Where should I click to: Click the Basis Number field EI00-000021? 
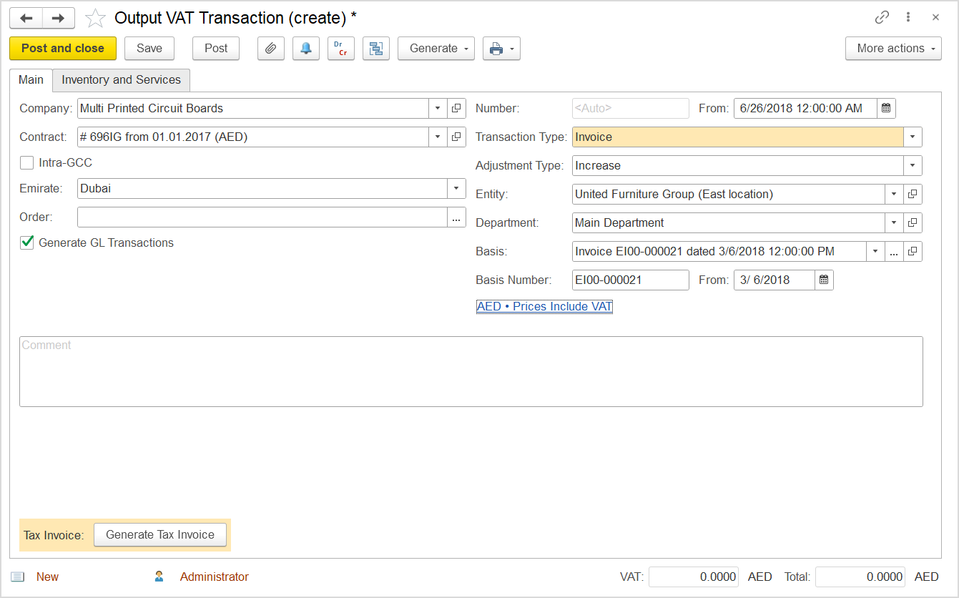[631, 280]
